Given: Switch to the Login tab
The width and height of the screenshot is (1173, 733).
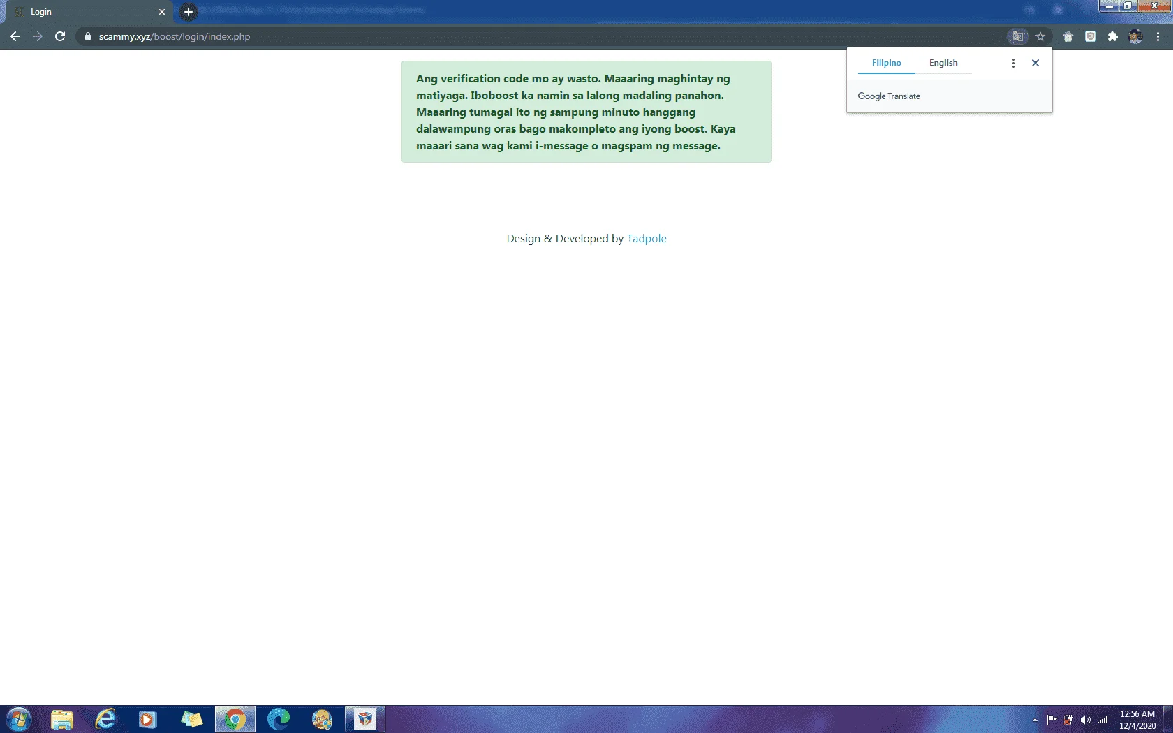Looking at the screenshot, I should click(87, 12).
